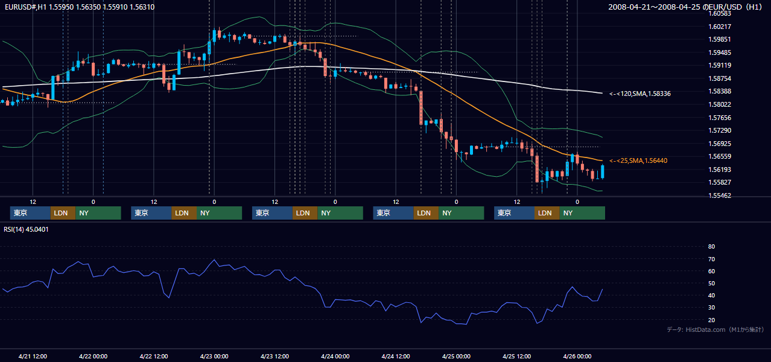The height and width of the screenshot is (362, 771).
Task: Click the 1.58754 price axis label
Action: click(720, 78)
